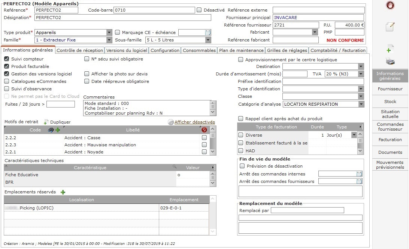Open the Consommables tab
This screenshot has height=249, width=409.
point(199,50)
